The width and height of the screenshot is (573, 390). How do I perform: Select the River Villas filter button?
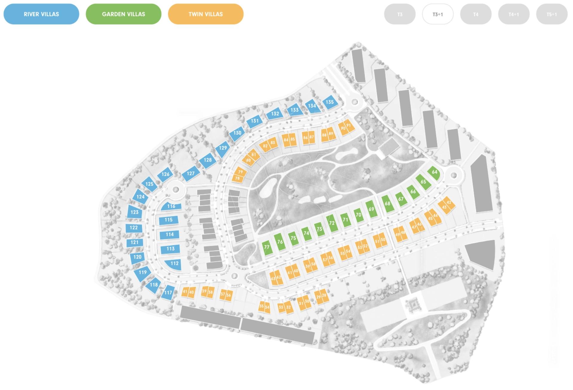pos(41,14)
